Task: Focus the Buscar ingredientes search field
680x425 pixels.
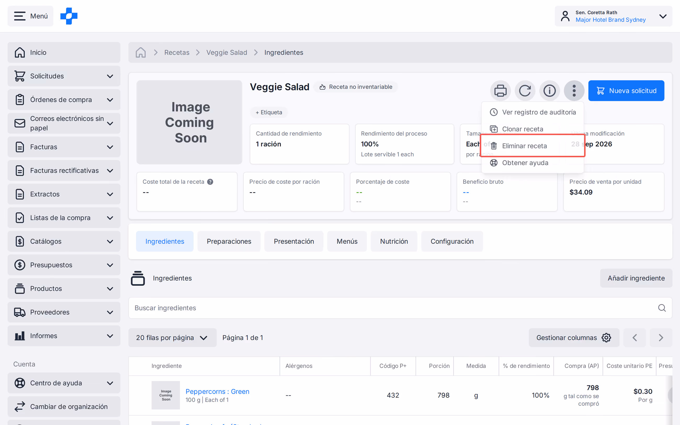Action: coord(400,308)
